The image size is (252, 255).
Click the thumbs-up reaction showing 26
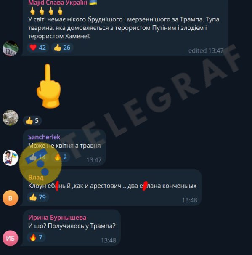(x=62, y=48)
